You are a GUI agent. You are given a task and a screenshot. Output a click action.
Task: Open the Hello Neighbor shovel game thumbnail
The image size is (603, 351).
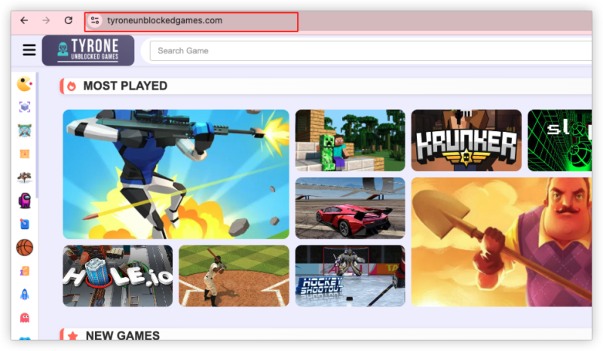pos(501,242)
